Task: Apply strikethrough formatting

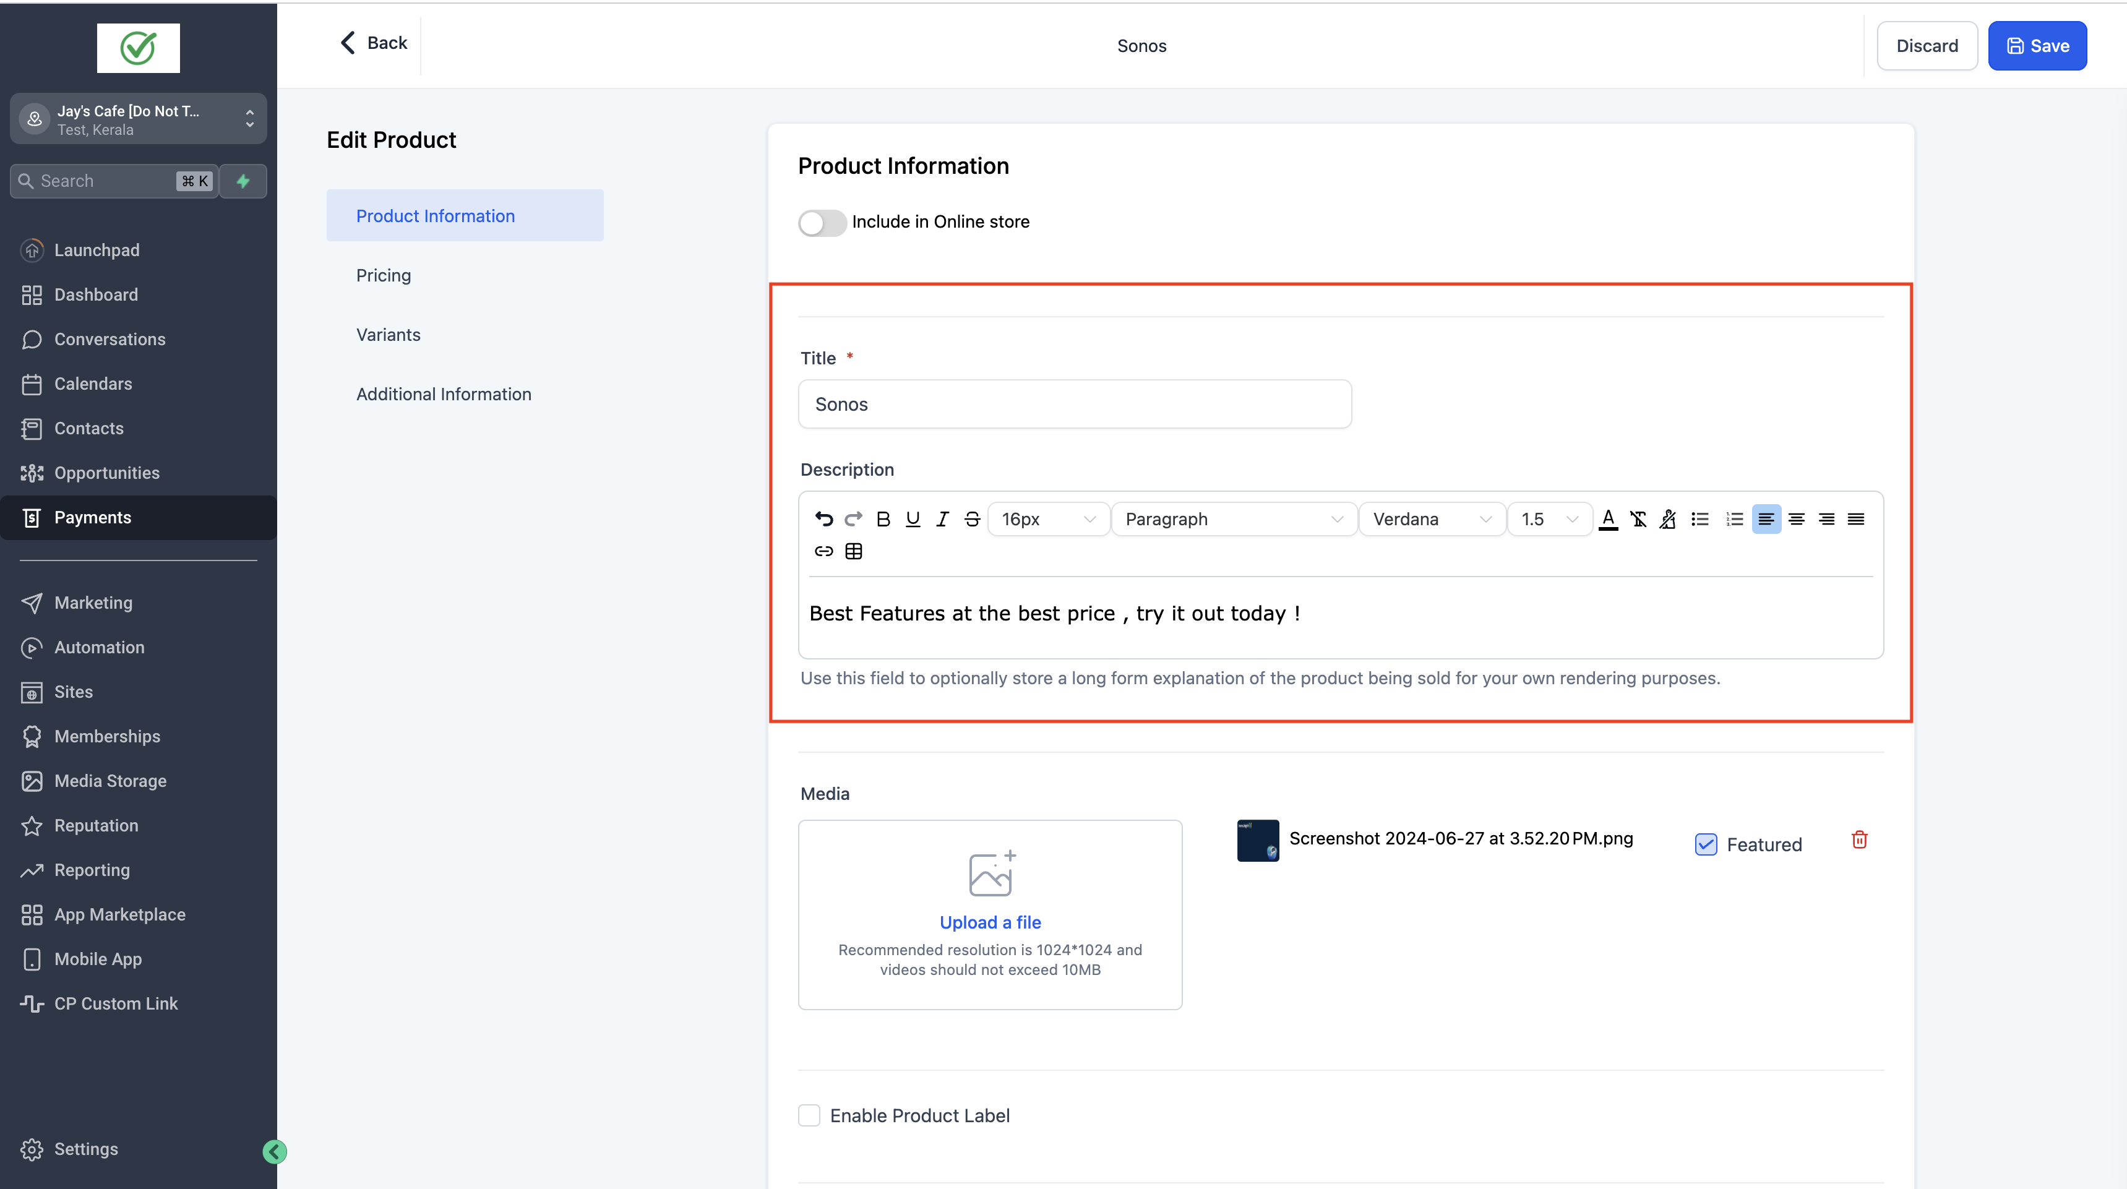Action: point(972,518)
